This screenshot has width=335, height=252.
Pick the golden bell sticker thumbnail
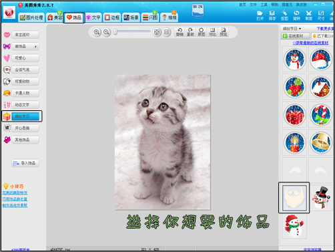pos(320,142)
